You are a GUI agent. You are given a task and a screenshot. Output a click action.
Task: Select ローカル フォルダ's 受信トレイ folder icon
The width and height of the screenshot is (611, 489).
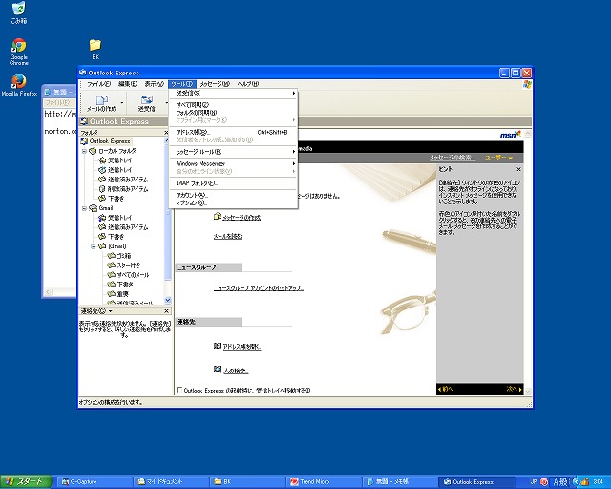click(102, 160)
